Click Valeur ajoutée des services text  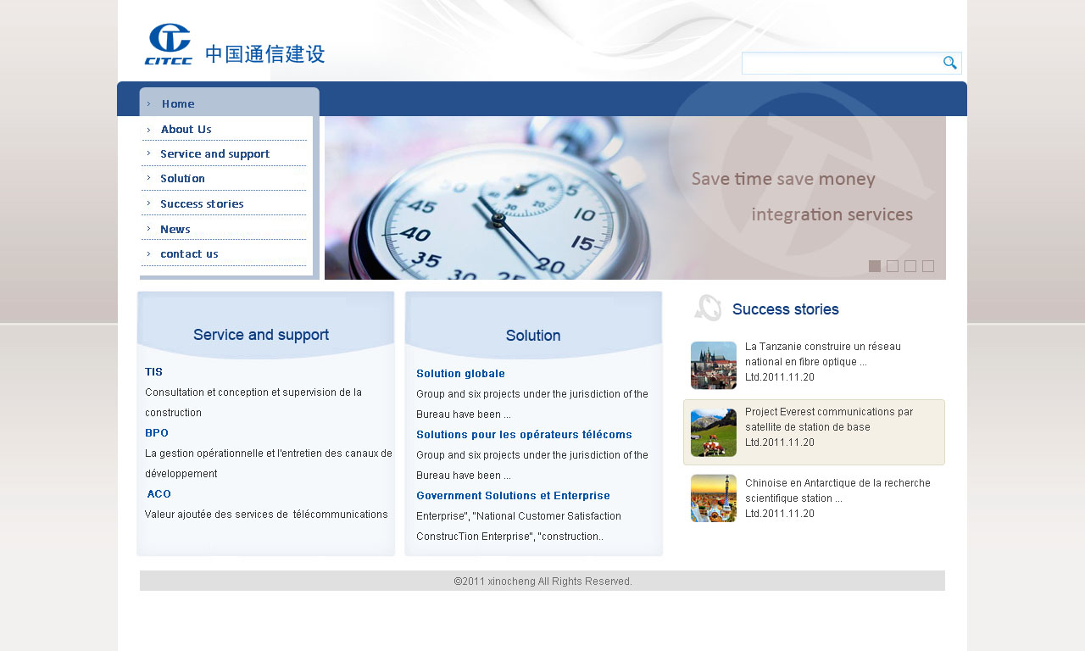266,515
